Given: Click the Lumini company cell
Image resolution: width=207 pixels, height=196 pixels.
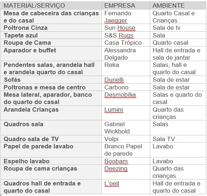Looking at the screenshot, I should tap(126, 113).
